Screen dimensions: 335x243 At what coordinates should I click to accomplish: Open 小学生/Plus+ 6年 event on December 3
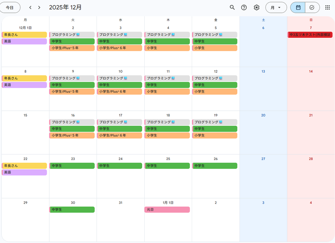120,48
